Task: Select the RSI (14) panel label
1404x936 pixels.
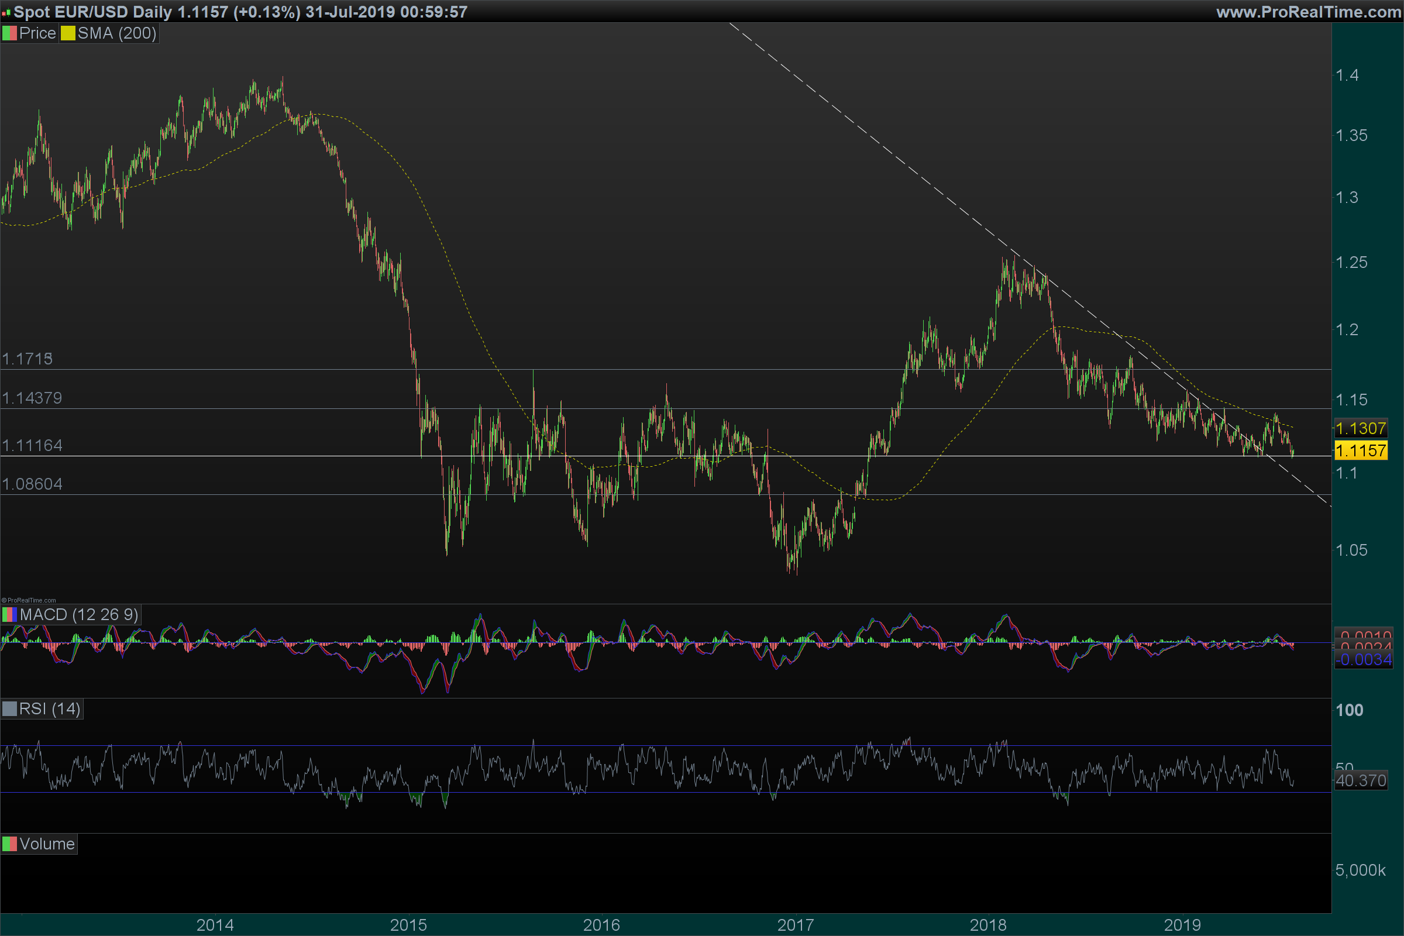Action: pos(50,709)
